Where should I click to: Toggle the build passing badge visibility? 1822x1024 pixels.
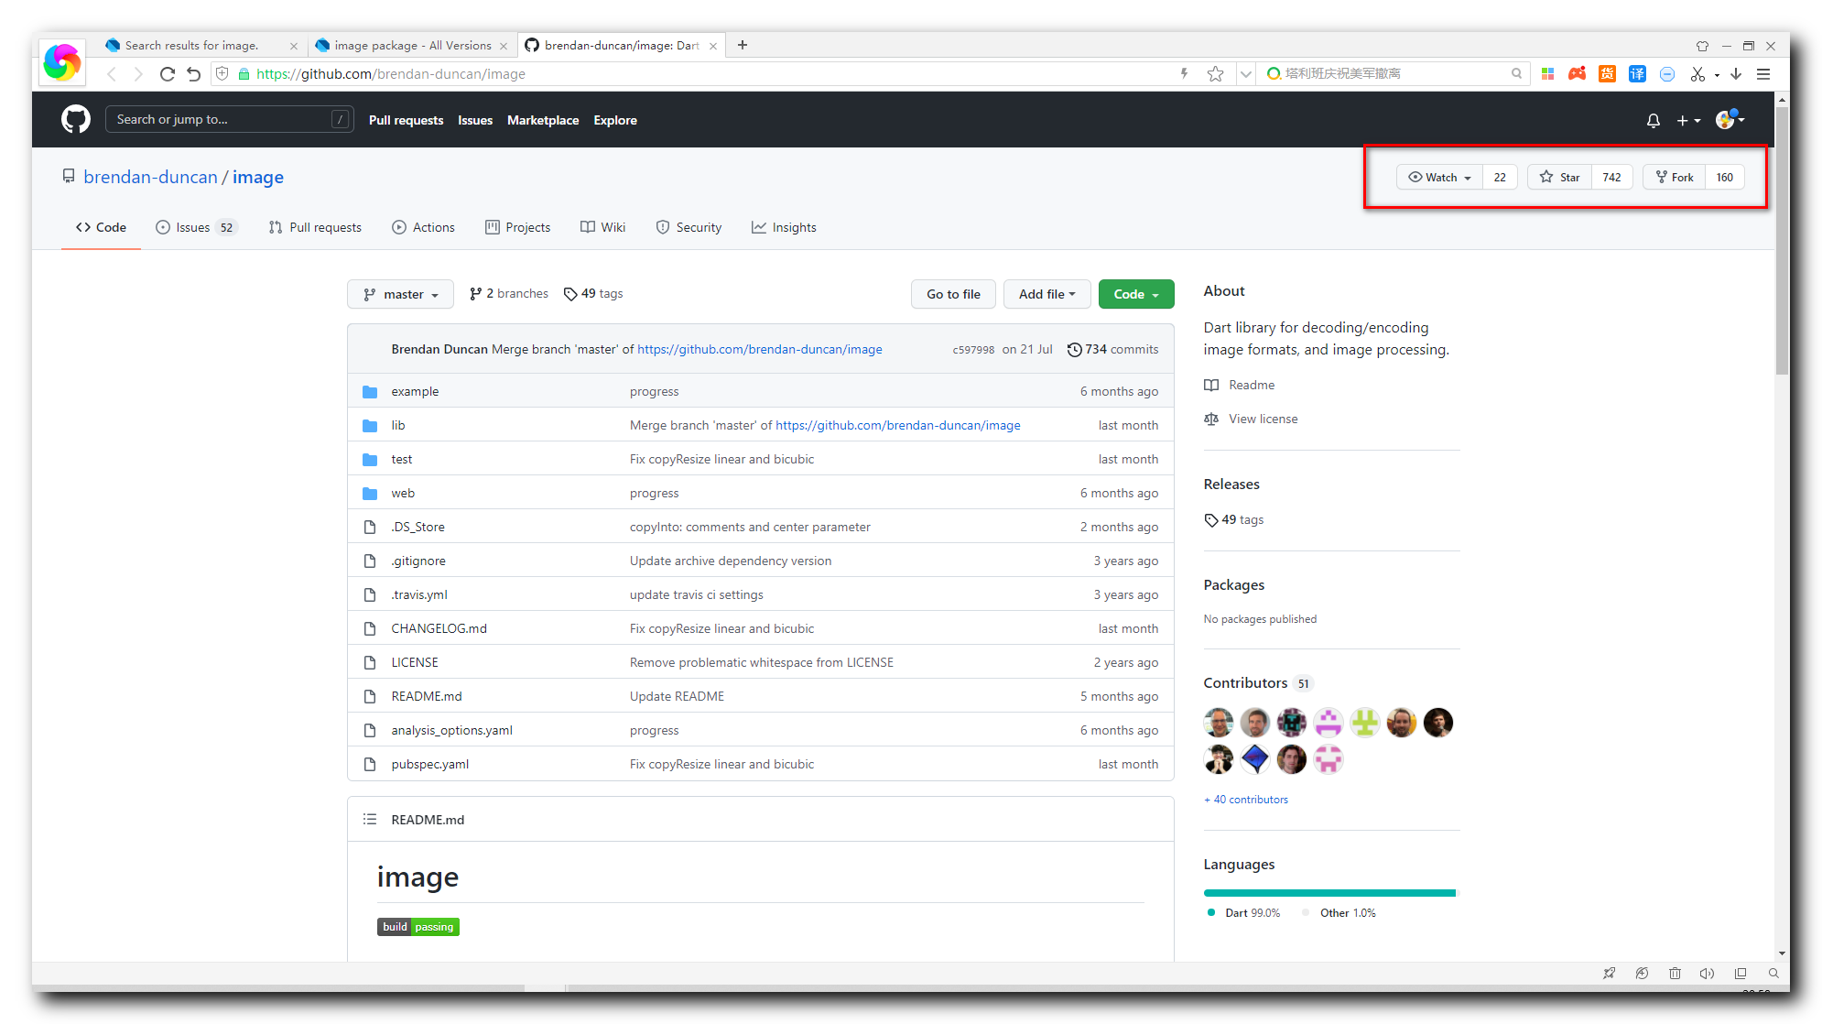click(419, 926)
